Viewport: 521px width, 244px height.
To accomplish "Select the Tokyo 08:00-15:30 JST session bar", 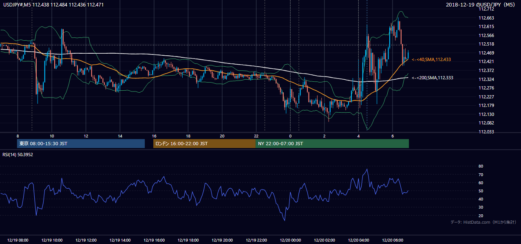I will pos(81,144).
